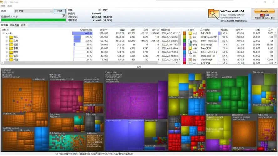The image size is (278, 156).
Task: Open the 文件 menu
Action: 3,6
